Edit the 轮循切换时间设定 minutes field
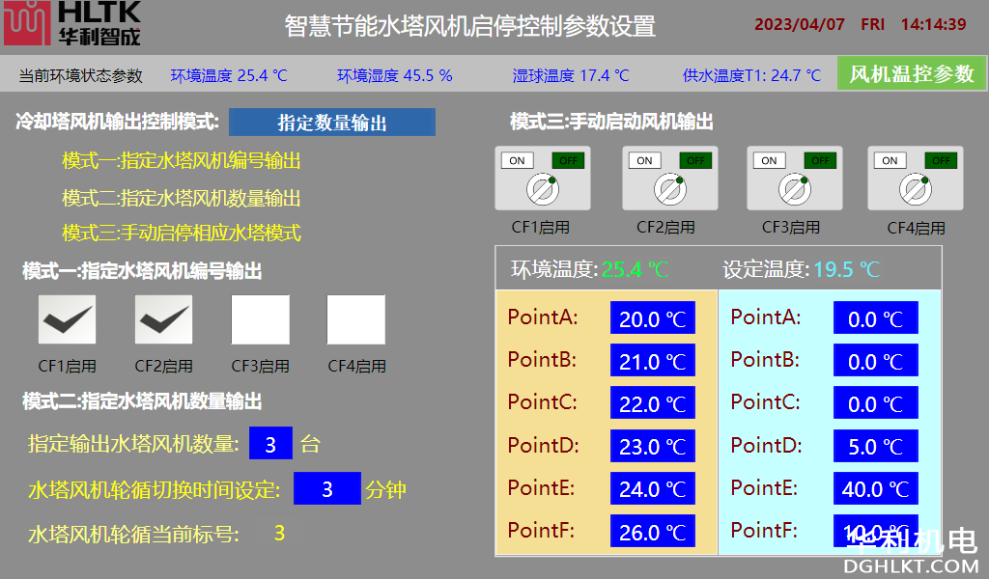This screenshot has width=989, height=579. tap(326, 489)
